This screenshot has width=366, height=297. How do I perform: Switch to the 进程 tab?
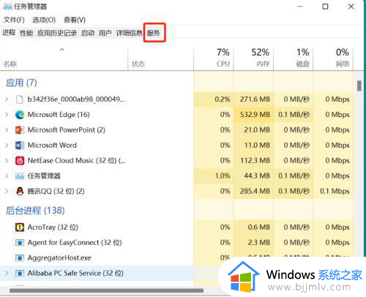pyautogui.click(x=9, y=32)
